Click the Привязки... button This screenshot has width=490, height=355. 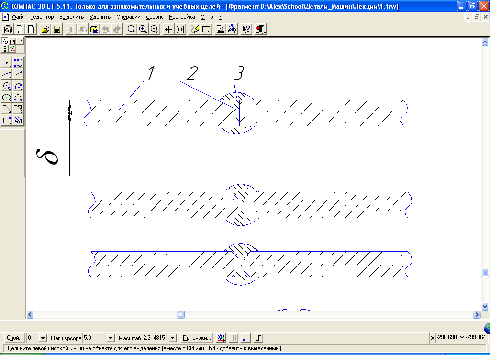tap(197, 338)
